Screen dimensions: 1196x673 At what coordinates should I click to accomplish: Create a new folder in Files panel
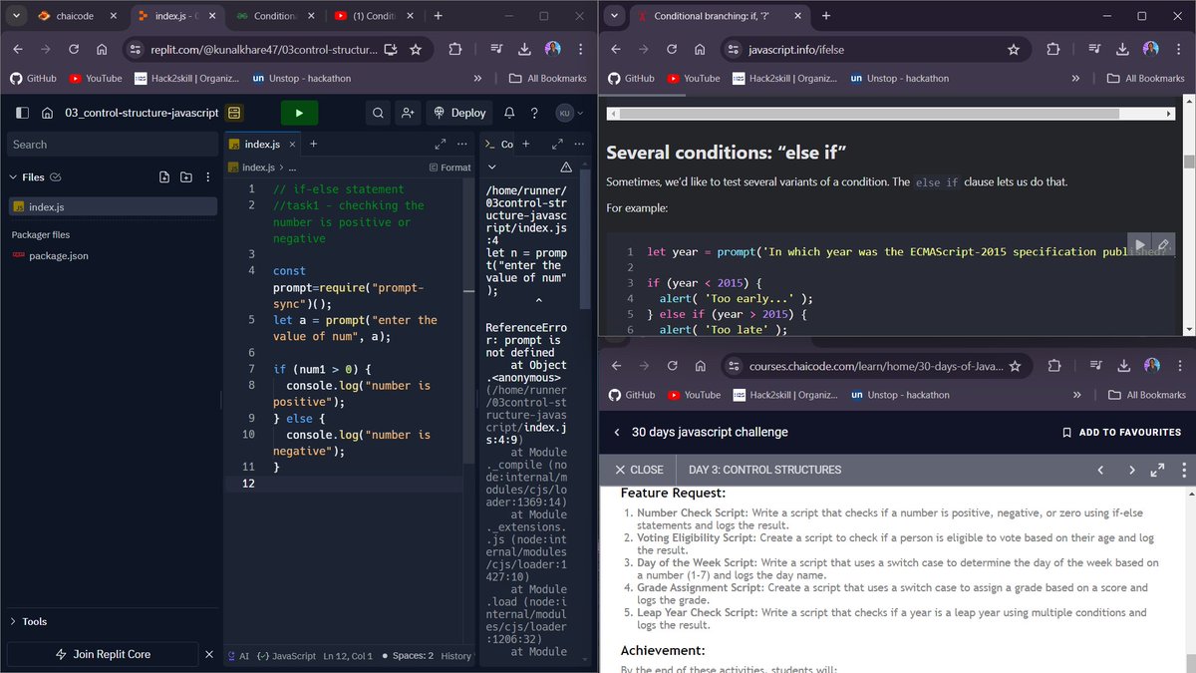pyautogui.click(x=186, y=177)
